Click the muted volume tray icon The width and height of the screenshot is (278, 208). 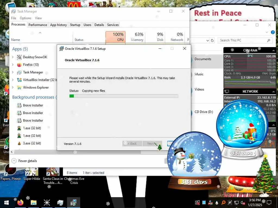[242, 203]
